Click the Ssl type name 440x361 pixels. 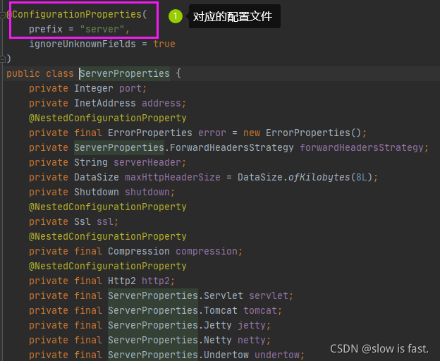pos(82,221)
